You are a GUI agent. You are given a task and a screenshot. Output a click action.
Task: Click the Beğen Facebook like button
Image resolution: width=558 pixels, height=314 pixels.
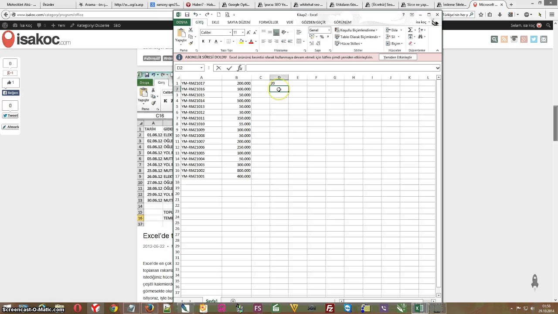pos(10,93)
